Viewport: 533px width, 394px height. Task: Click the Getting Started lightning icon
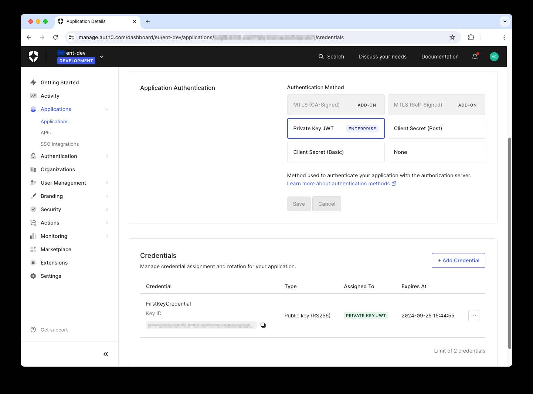33,82
